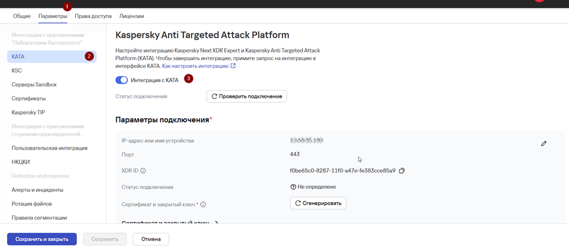The height and width of the screenshot is (249, 569).
Task: Click the disabled Сохранить button
Action: [105, 239]
